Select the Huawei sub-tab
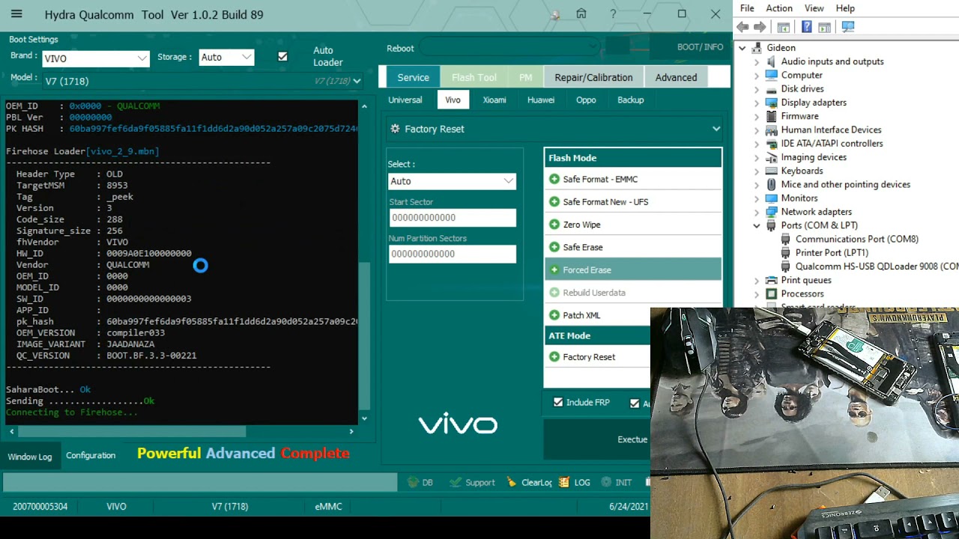 pyautogui.click(x=541, y=100)
